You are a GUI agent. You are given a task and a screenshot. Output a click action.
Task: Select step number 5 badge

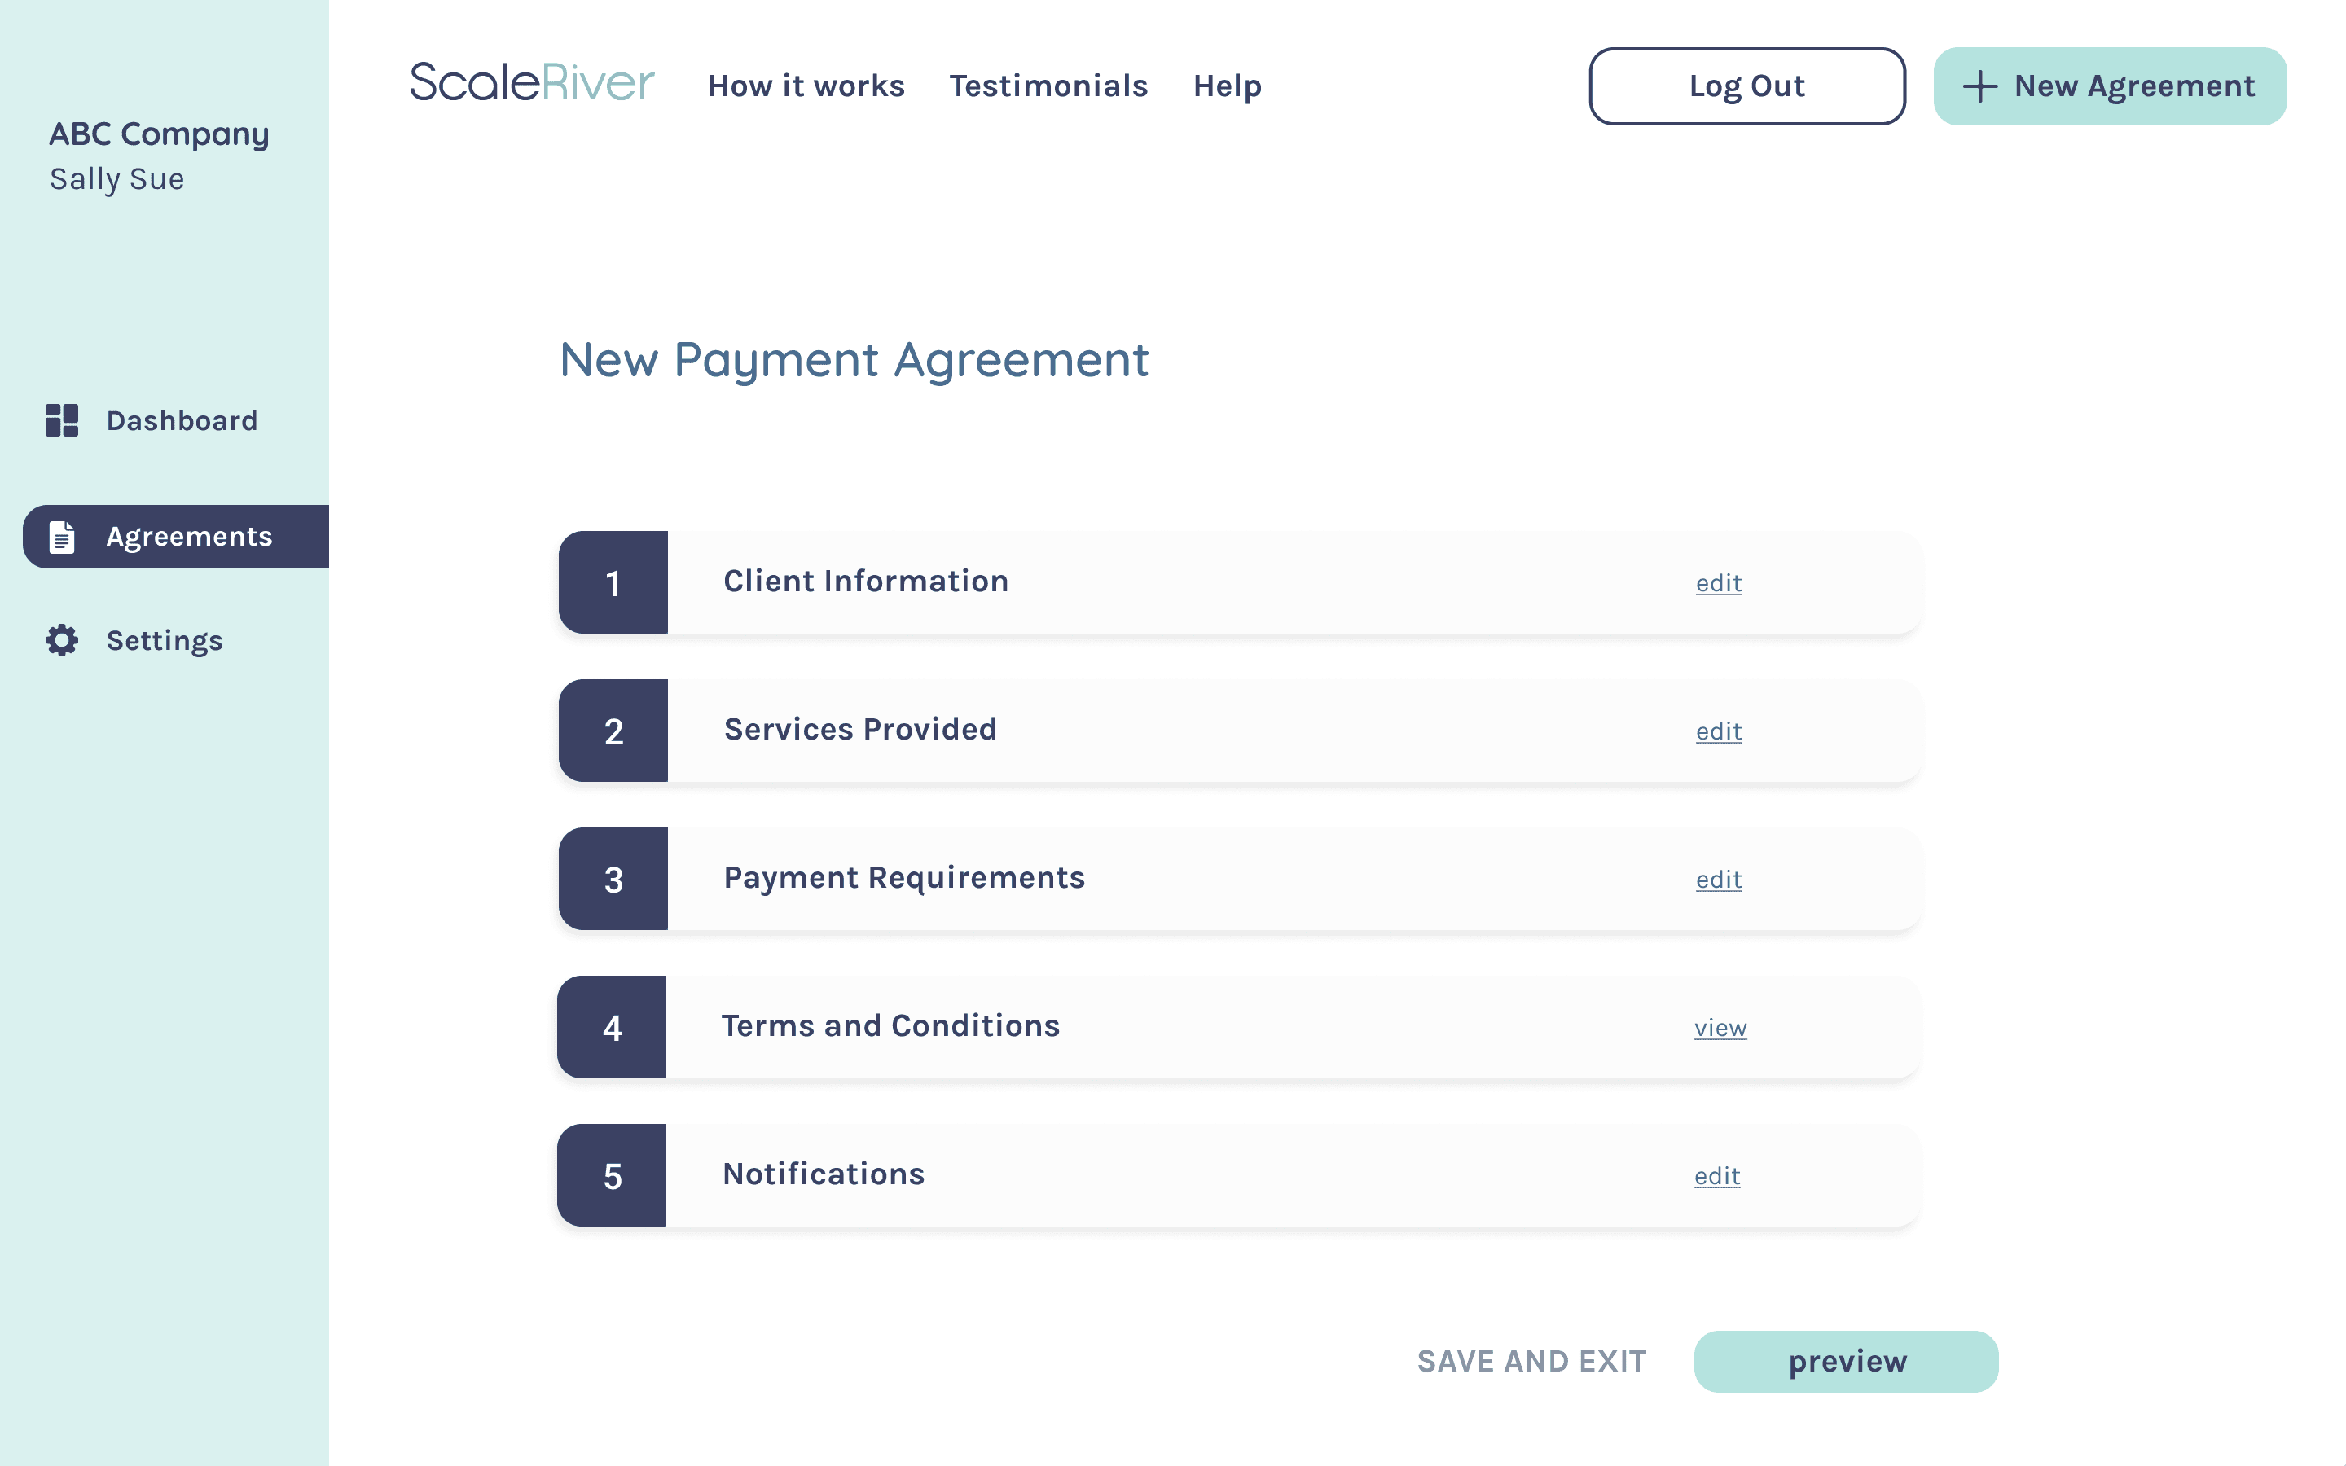pos(612,1176)
